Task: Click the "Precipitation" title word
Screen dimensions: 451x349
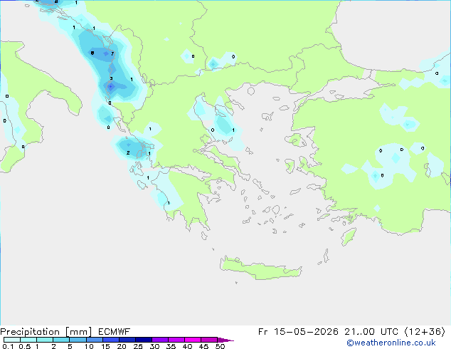Action: 30,332
